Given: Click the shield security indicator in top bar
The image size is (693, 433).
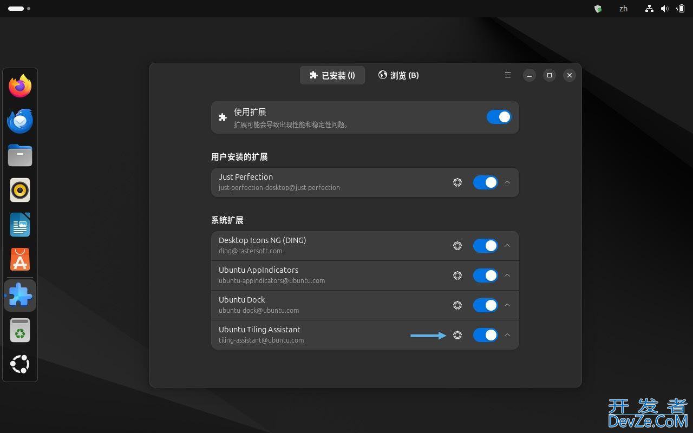Looking at the screenshot, I should click(x=598, y=9).
